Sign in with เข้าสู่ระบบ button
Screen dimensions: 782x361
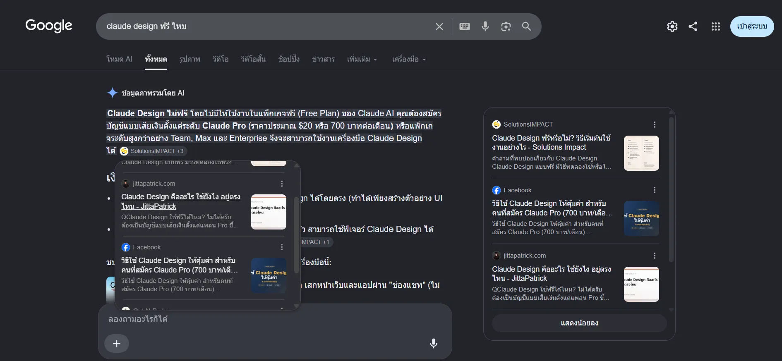coord(752,26)
